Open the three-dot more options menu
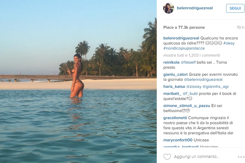Image resolution: width=245 pixels, height=163 pixels. [241, 157]
